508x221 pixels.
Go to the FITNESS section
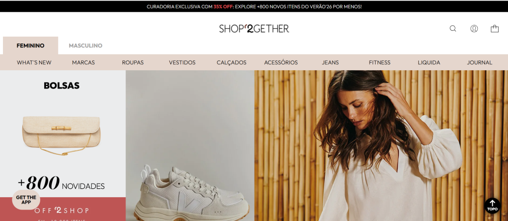(380, 62)
